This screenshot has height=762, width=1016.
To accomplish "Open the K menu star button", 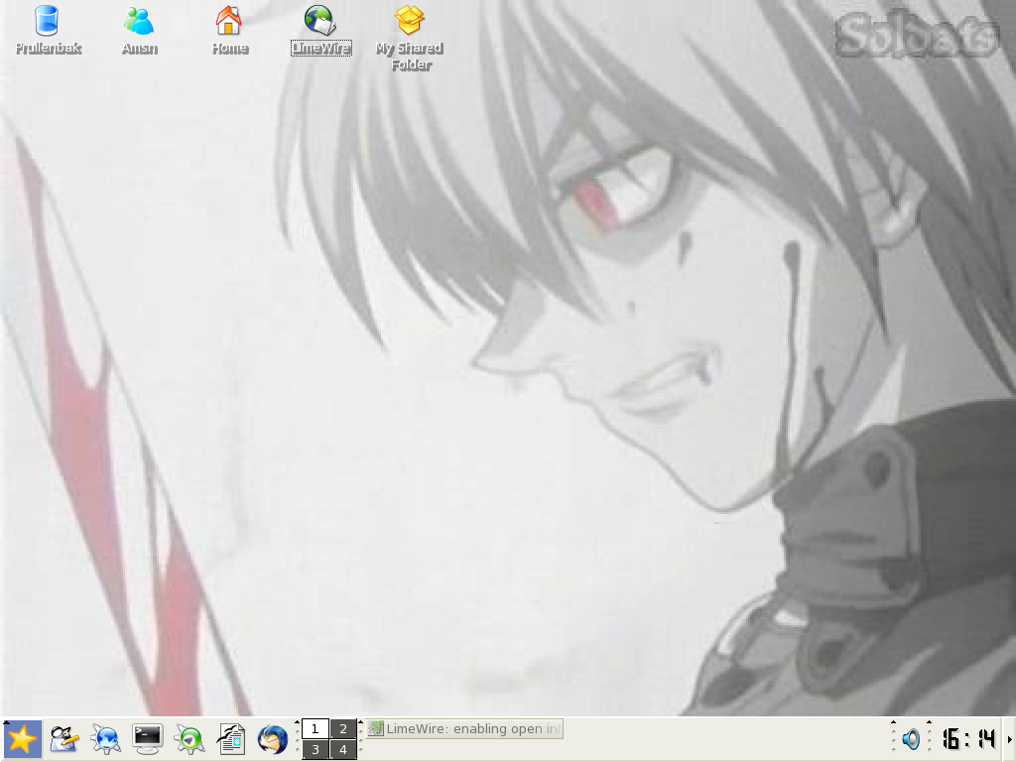I will [x=23, y=739].
